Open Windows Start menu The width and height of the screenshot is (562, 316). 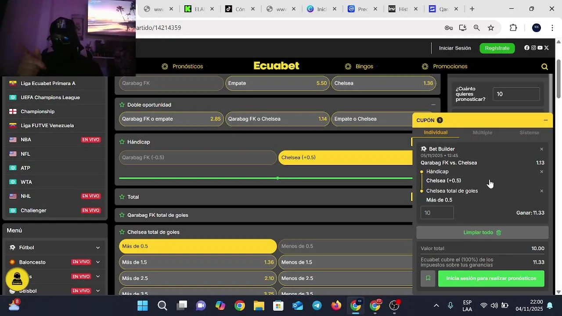click(x=143, y=305)
